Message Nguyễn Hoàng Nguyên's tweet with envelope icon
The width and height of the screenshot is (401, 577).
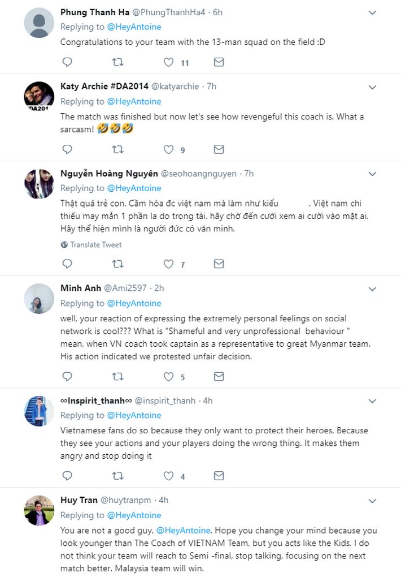pyautogui.click(x=219, y=264)
